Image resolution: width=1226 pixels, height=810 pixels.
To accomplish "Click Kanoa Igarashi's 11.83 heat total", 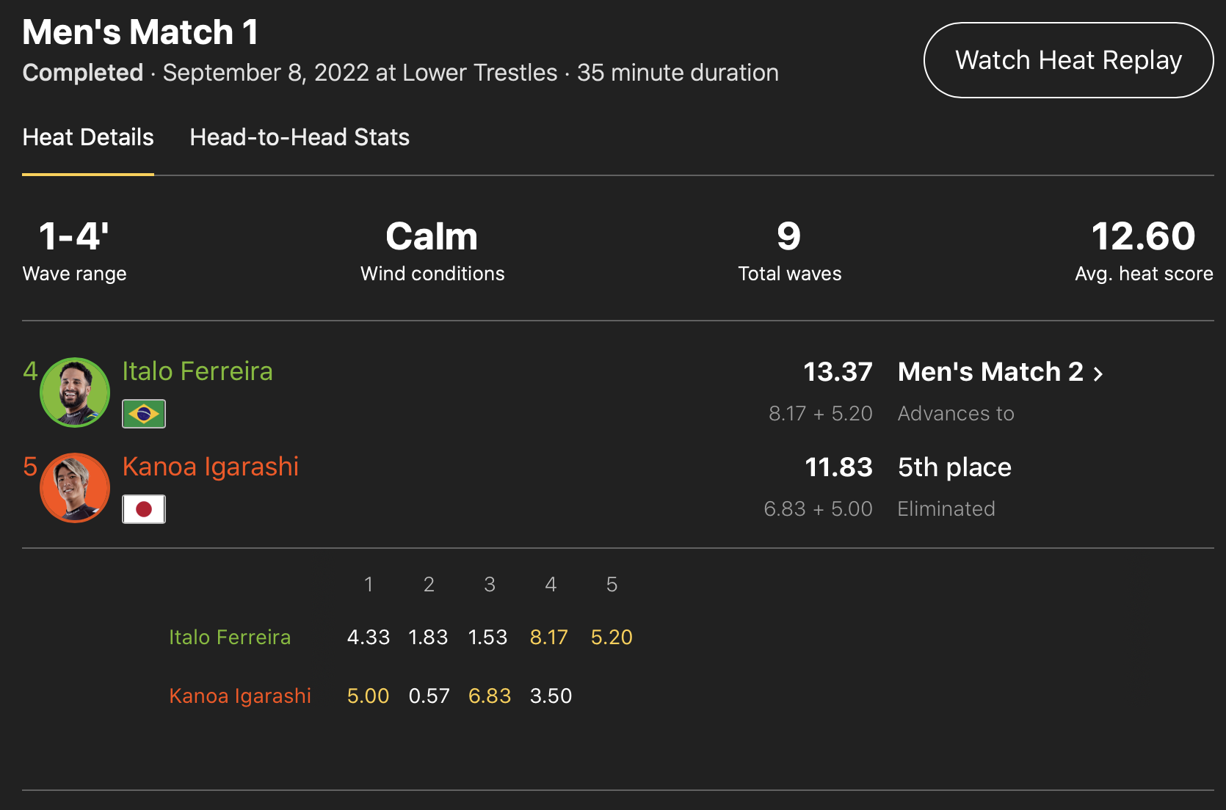I will pyautogui.click(x=838, y=467).
